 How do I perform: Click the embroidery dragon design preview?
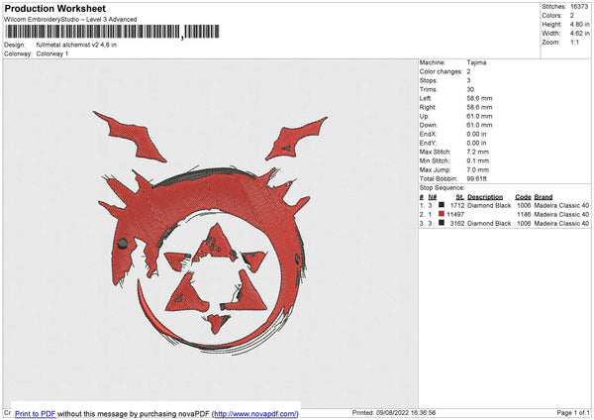tap(210, 232)
